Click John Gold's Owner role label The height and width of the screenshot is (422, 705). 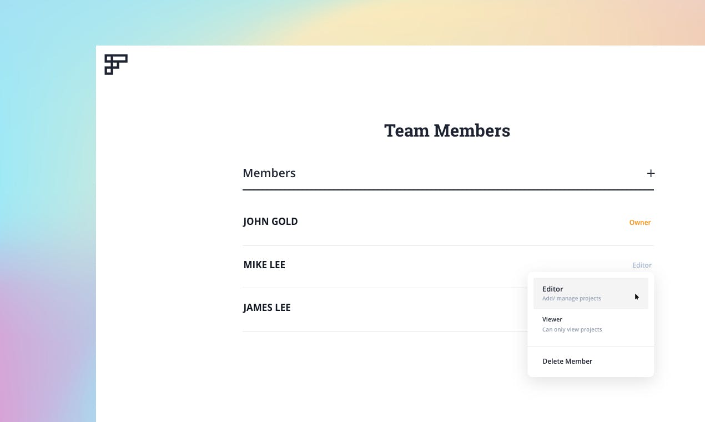(x=639, y=223)
